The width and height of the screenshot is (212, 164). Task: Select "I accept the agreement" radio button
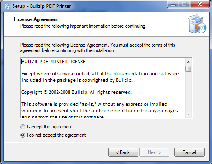pos(23,127)
